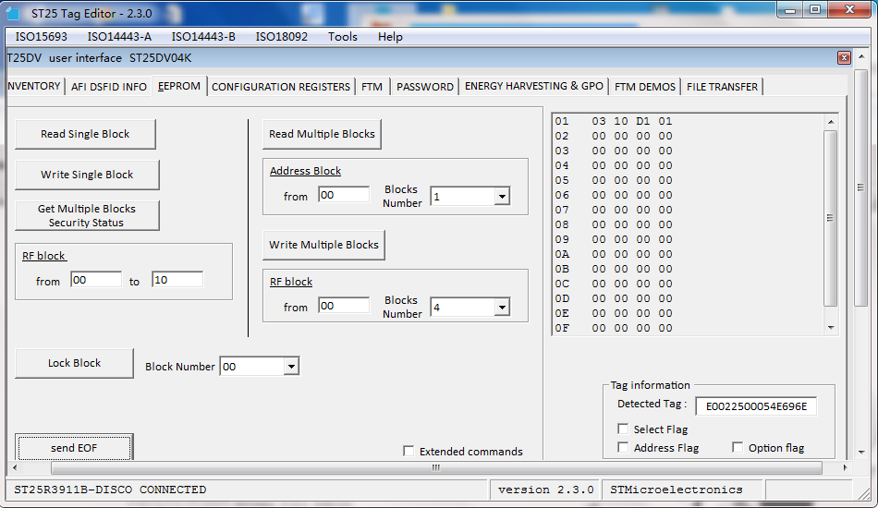Switch to the FTM tab
The height and width of the screenshot is (508, 878).
point(372,87)
